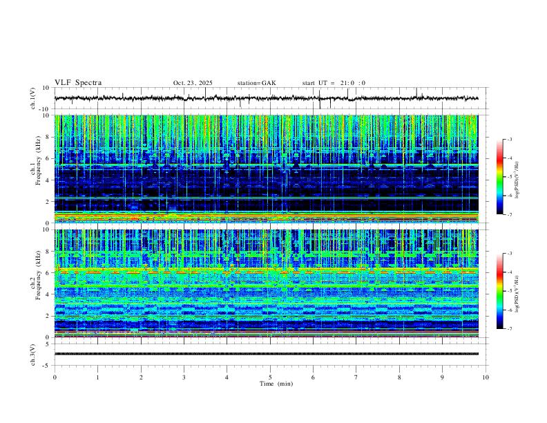This screenshot has width=547, height=423.
Task: Click the red 6 kHz band in ch.2 spectrogram
Action: pos(266,272)
